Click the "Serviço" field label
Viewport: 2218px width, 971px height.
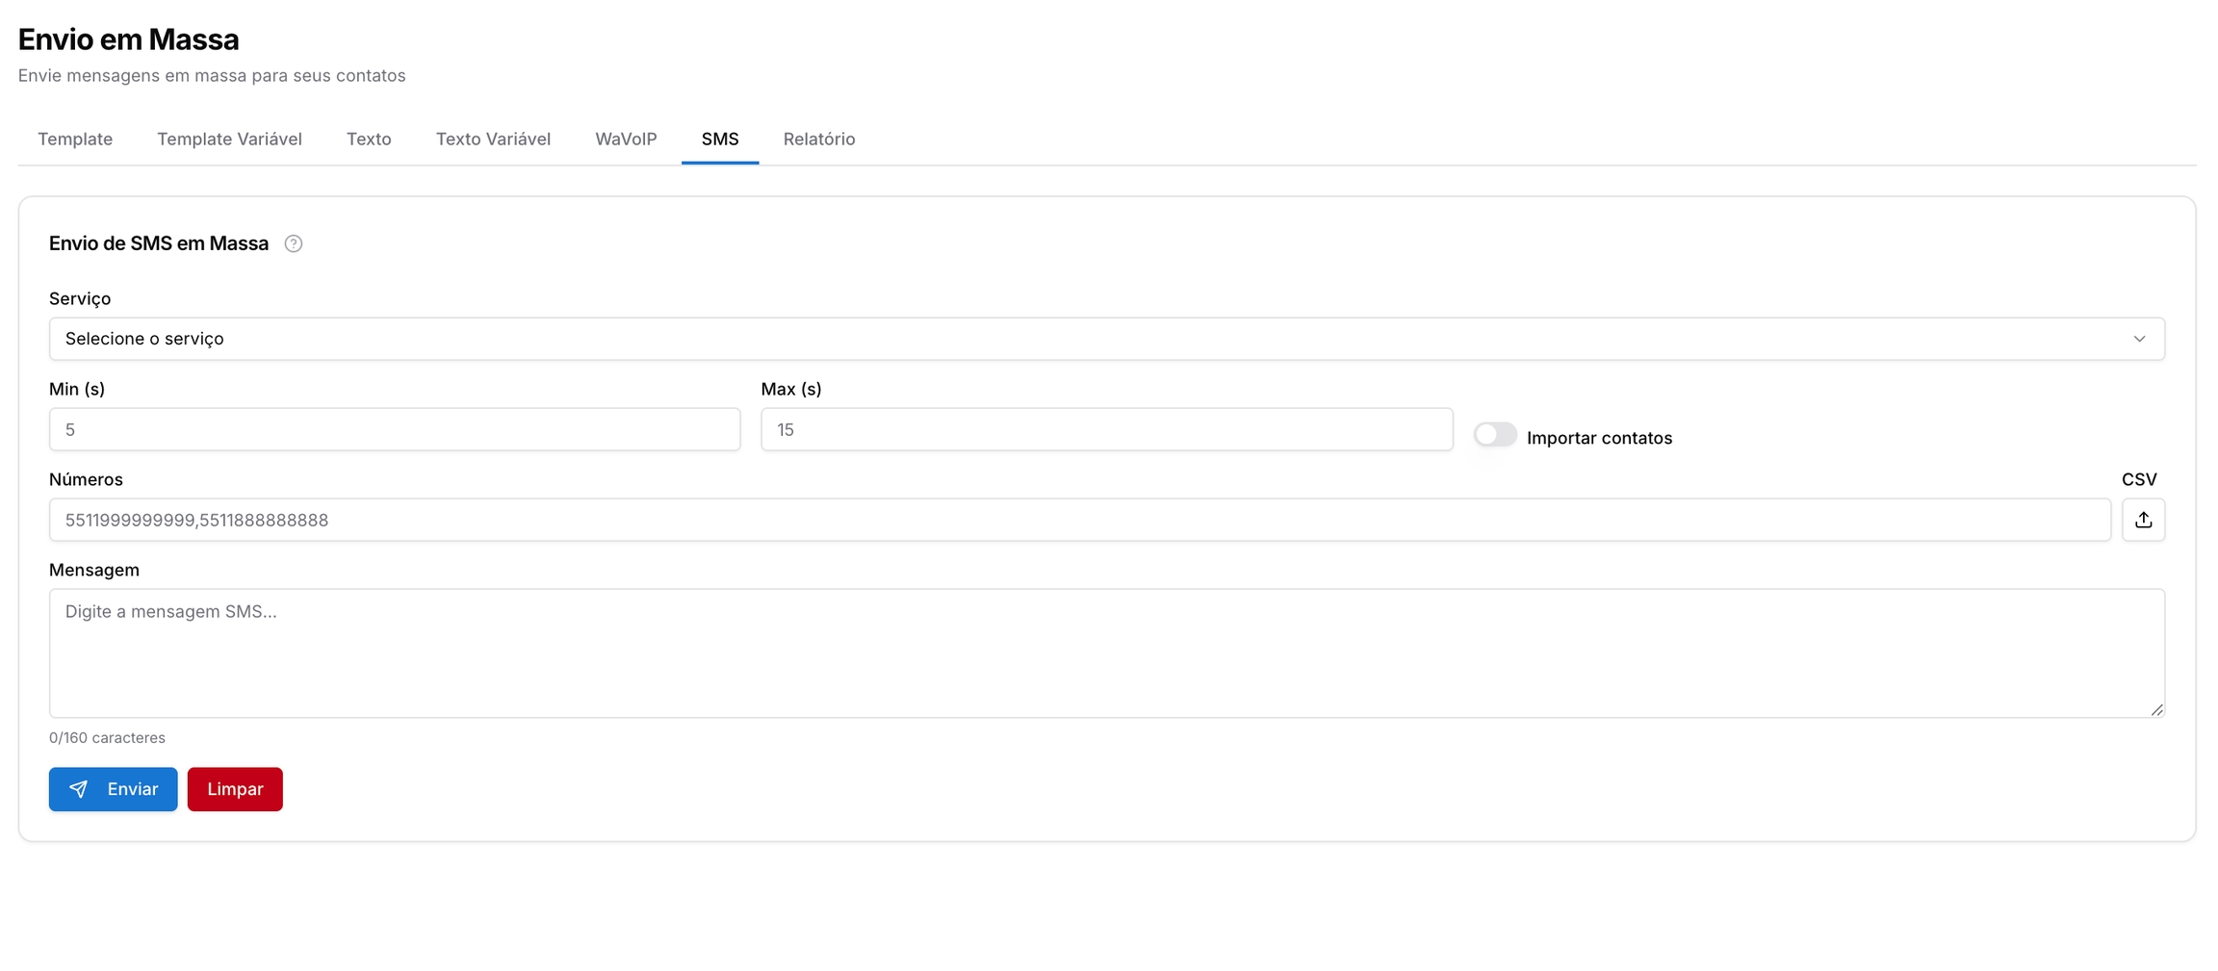click(x=80, y=298)
